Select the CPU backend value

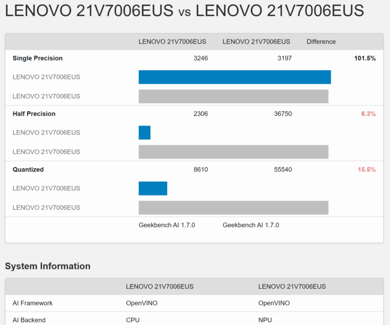(133, 320)
